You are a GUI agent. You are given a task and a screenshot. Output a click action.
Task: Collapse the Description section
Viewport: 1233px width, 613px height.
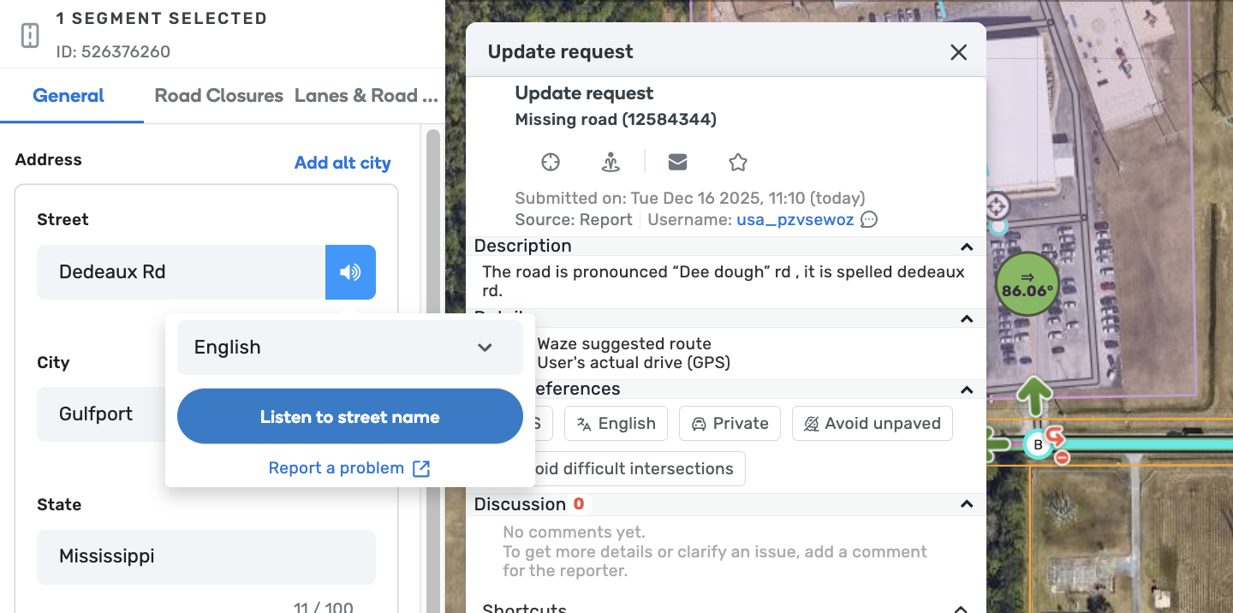click(967, 247)
